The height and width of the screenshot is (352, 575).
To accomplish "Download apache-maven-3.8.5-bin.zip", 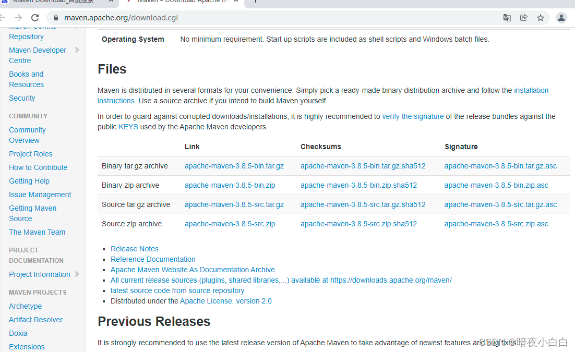I will (230, 185).
